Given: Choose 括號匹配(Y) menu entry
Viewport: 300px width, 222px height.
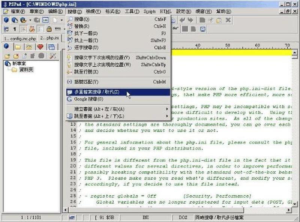Looking at the screenshot, I should pyautogui.click(x=118, y=82).
